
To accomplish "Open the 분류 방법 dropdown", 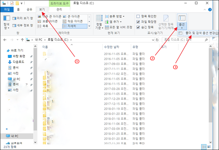I will pos(115,17).
